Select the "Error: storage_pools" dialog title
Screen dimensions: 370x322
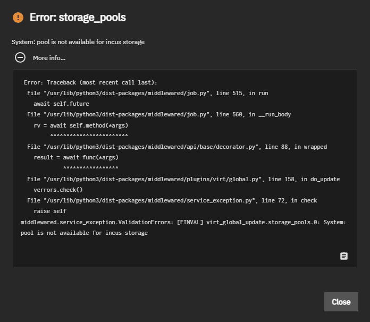coord(78,18)
